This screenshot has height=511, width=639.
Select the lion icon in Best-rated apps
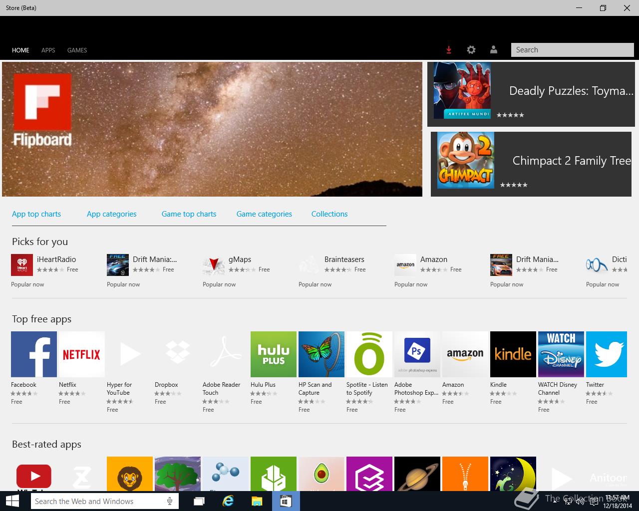pos(130,474)
